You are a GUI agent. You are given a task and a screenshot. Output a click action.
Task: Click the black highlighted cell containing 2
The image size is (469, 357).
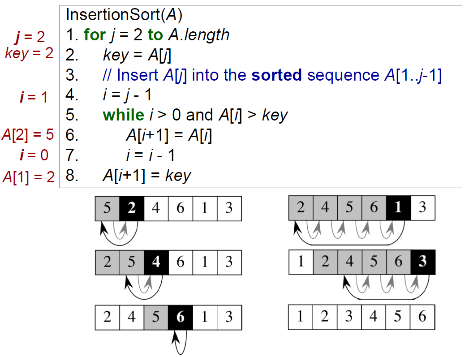pyautogui.click(x=131, y=209)
